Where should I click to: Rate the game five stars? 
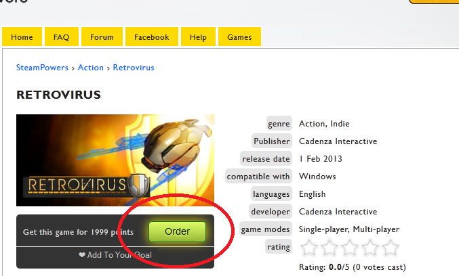pyautogui.click(x=391, y=248)
